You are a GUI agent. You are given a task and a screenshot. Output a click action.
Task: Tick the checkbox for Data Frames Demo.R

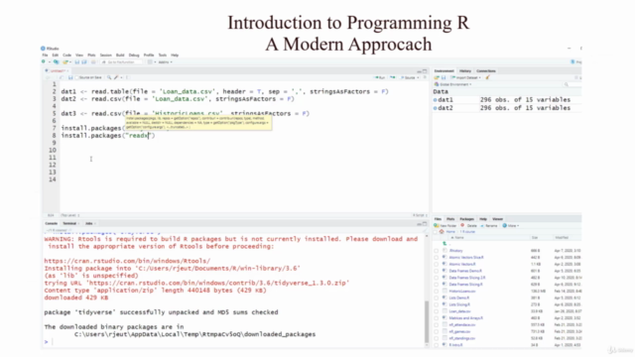pos(437,271)
